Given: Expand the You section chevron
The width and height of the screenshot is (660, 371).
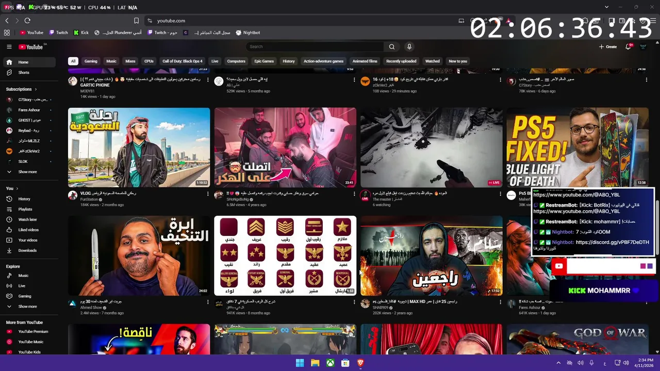Looking at the screenshot, I should 17,189.
